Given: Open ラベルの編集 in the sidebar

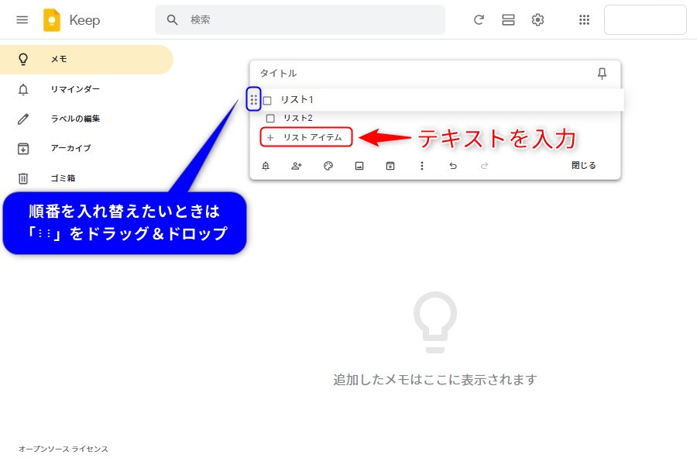Looking at the screenshot, I should point(86,119).
